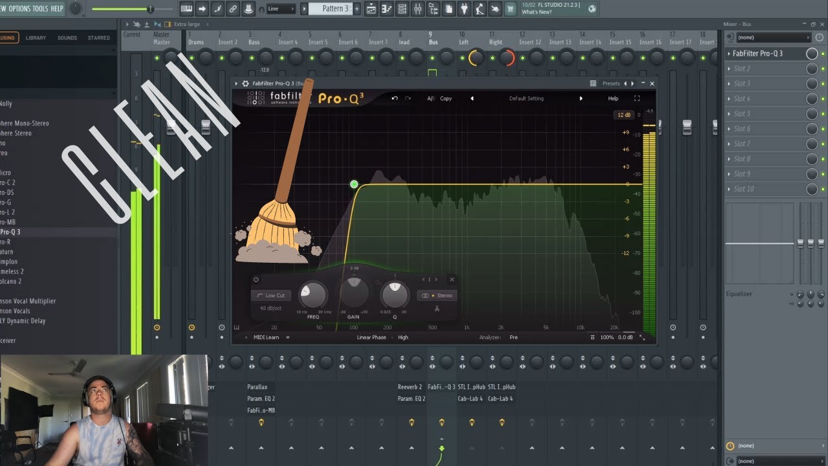828x466 pixels.
Task: Open the Playlist view icon
Action: (x=371, y=8)
